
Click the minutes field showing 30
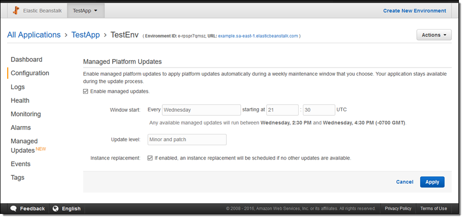[319, 110]
